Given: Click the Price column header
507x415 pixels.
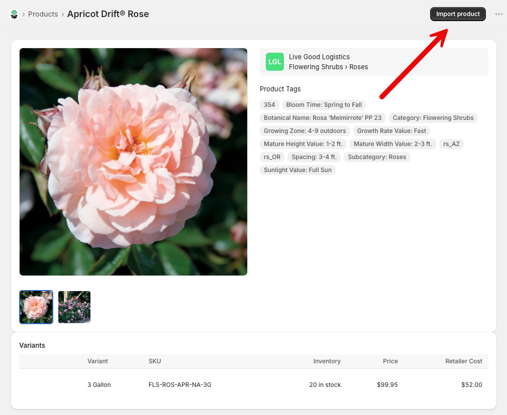Looking at the screenshot, I should (x=390, y=361).
